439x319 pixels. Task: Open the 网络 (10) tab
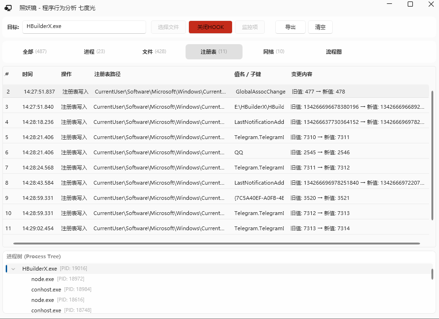pos(274,52)
